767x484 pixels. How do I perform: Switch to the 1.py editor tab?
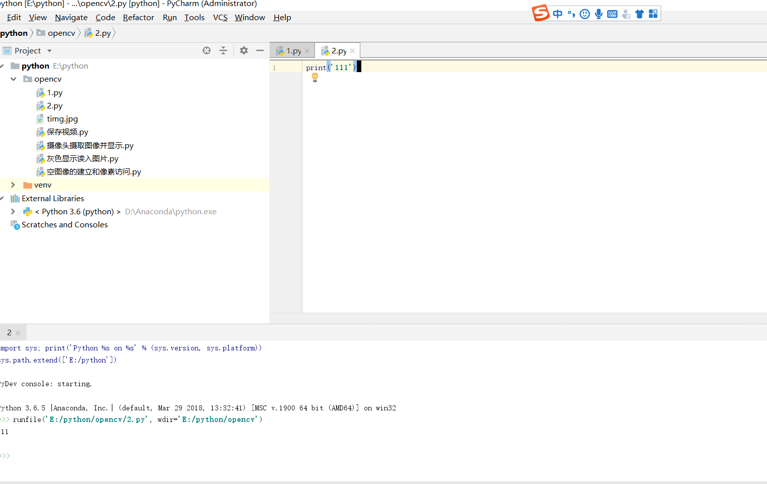coord(293,51)
